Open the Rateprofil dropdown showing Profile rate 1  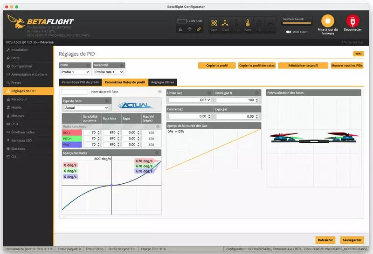point(109,72)
